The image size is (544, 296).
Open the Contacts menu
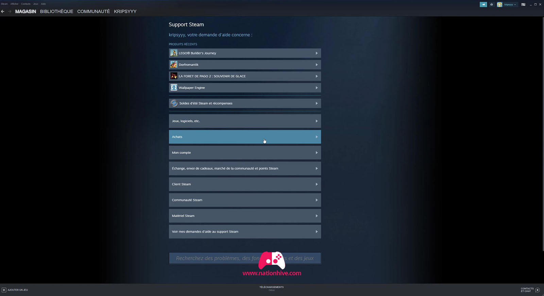(26, 4)
